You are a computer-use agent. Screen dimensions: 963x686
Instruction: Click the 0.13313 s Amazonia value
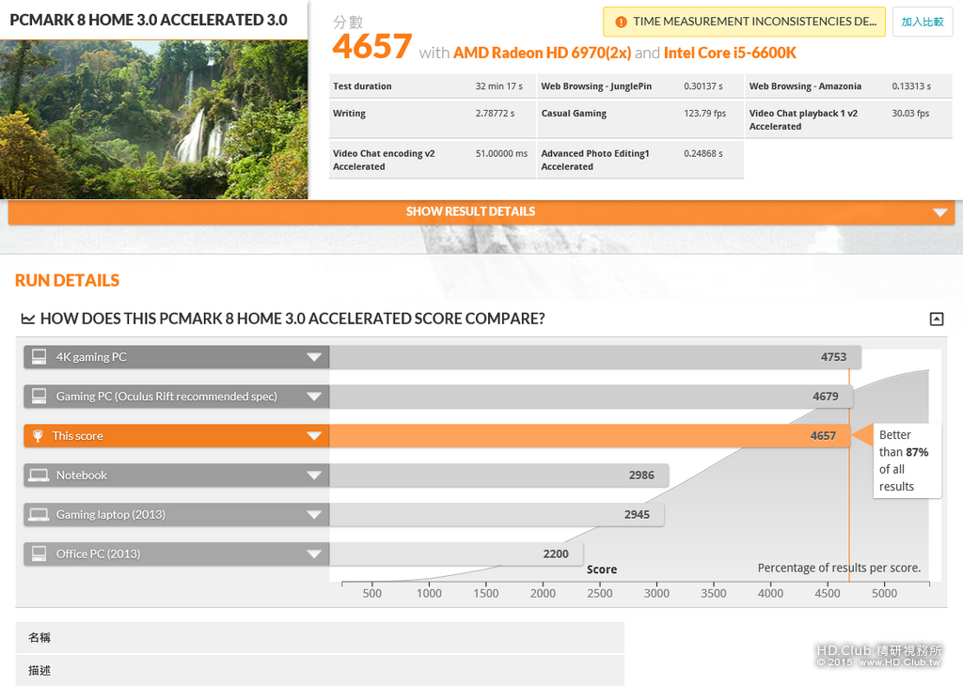pyautogui.click(x=911, y=86)
